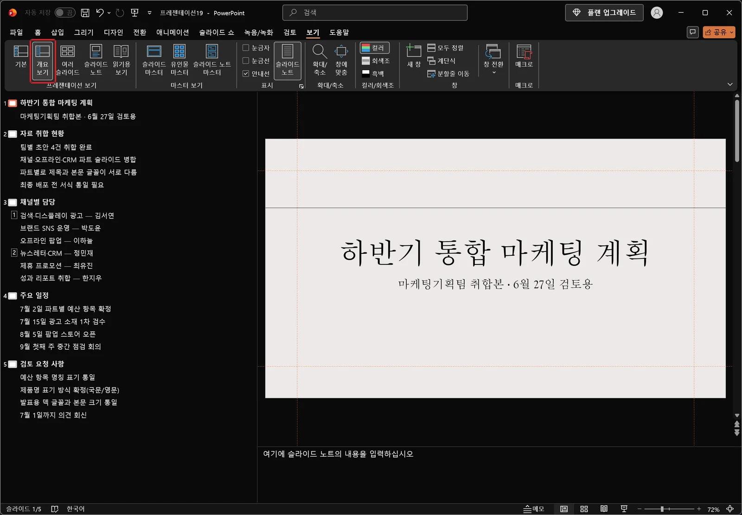Fit slide to window icon in status bar
Screen dimensions: 742x515
pos(730,509)
